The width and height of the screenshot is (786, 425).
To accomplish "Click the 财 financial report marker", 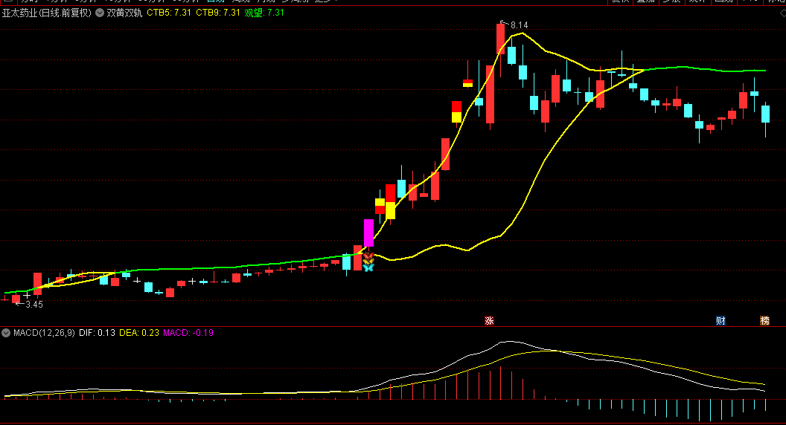I will click(720, 321).
